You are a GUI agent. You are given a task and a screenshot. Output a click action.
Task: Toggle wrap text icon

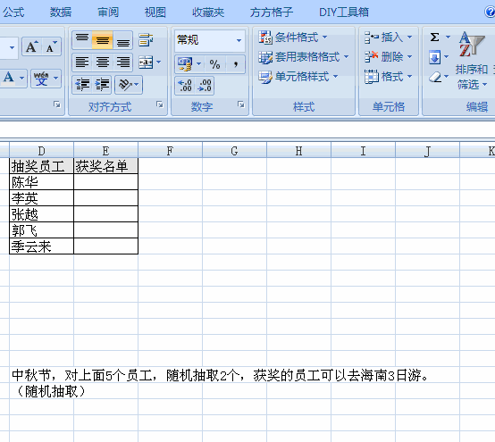[146, 40]
